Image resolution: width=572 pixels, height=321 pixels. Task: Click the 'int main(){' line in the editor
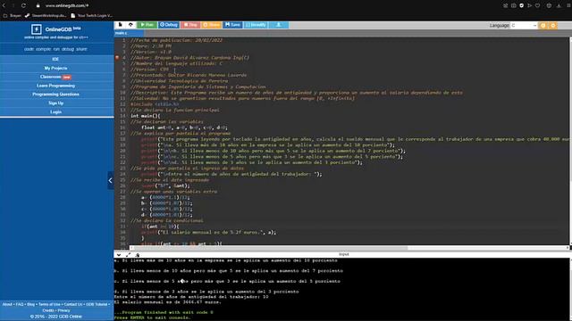[x=145, y=116]
